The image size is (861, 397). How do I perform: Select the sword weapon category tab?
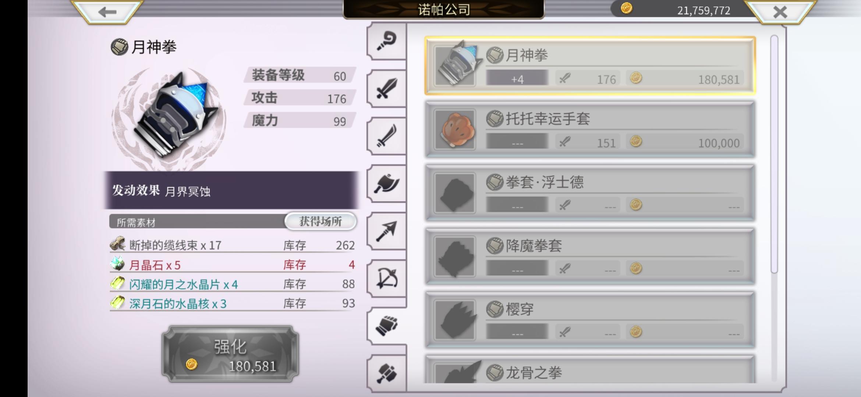click(x=387, y=88)
